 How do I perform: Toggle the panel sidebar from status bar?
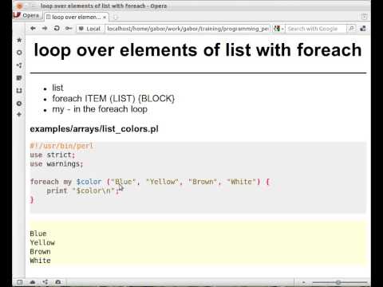click(20, 282)
